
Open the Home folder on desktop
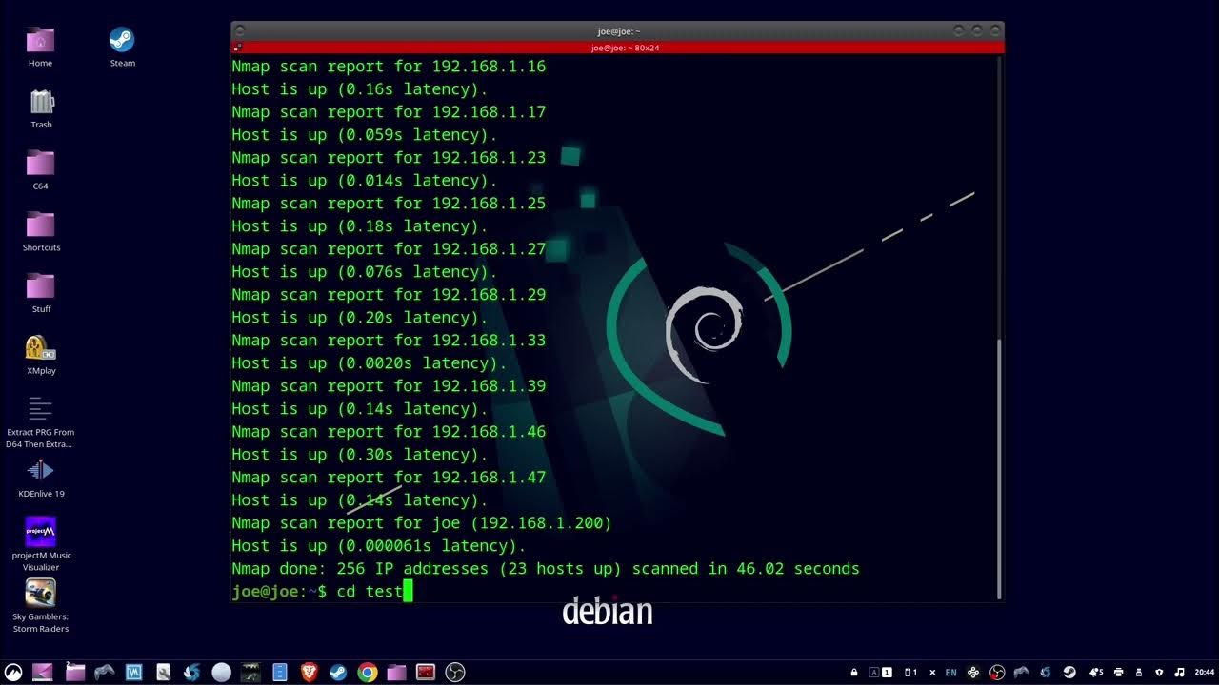tap(40, 48)
